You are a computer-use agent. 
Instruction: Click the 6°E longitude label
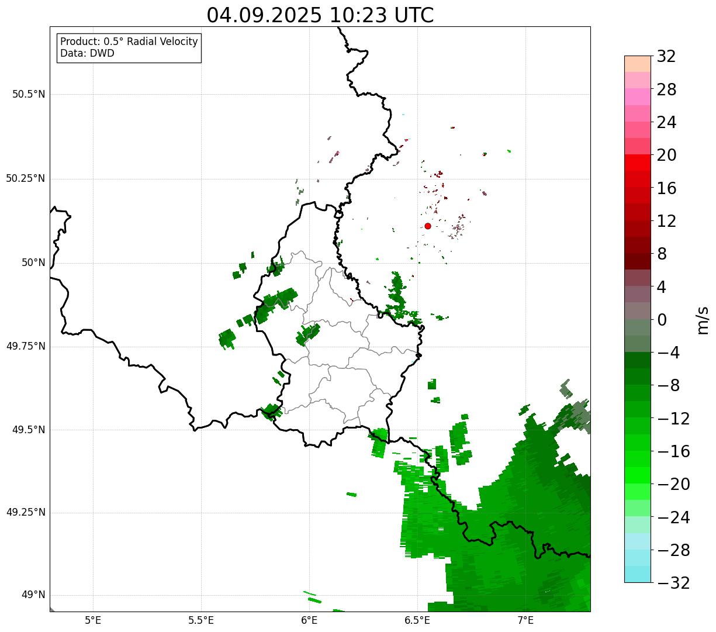tap(310, 620)
